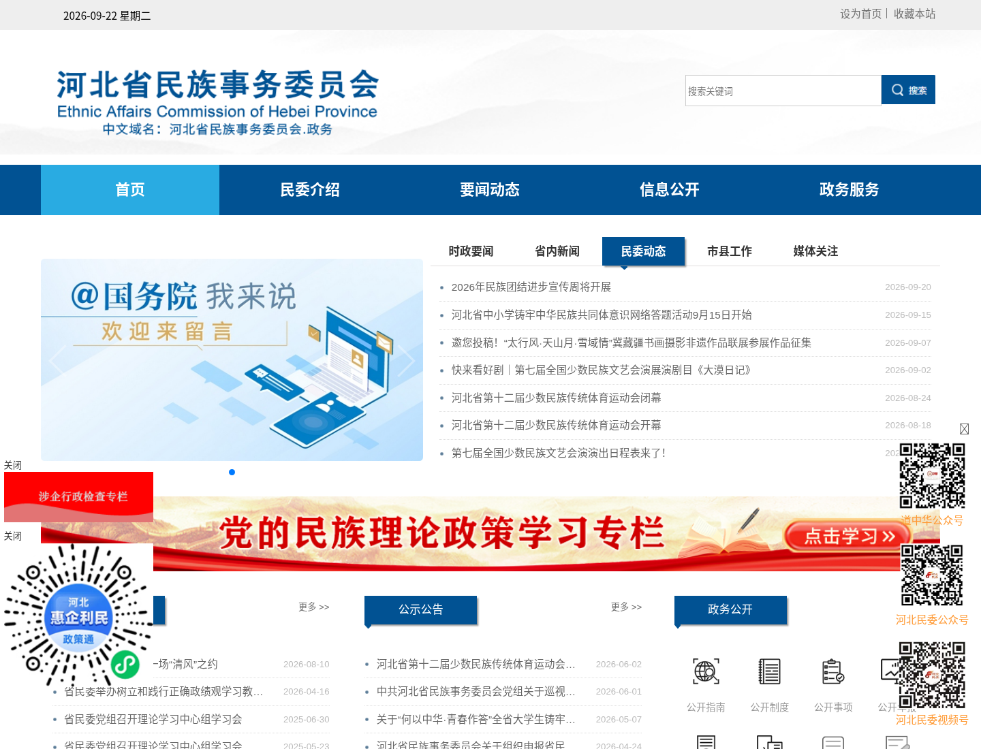Image resolution: width=981 pixels, height=749 pixels.
Task: Click 更多 link left of 公示公告
Action: click(313, 607)
